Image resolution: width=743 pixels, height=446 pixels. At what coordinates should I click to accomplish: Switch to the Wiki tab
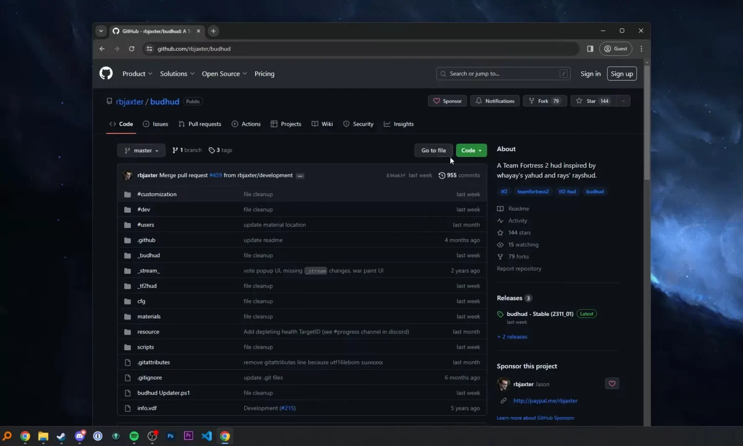click(322, 124)
